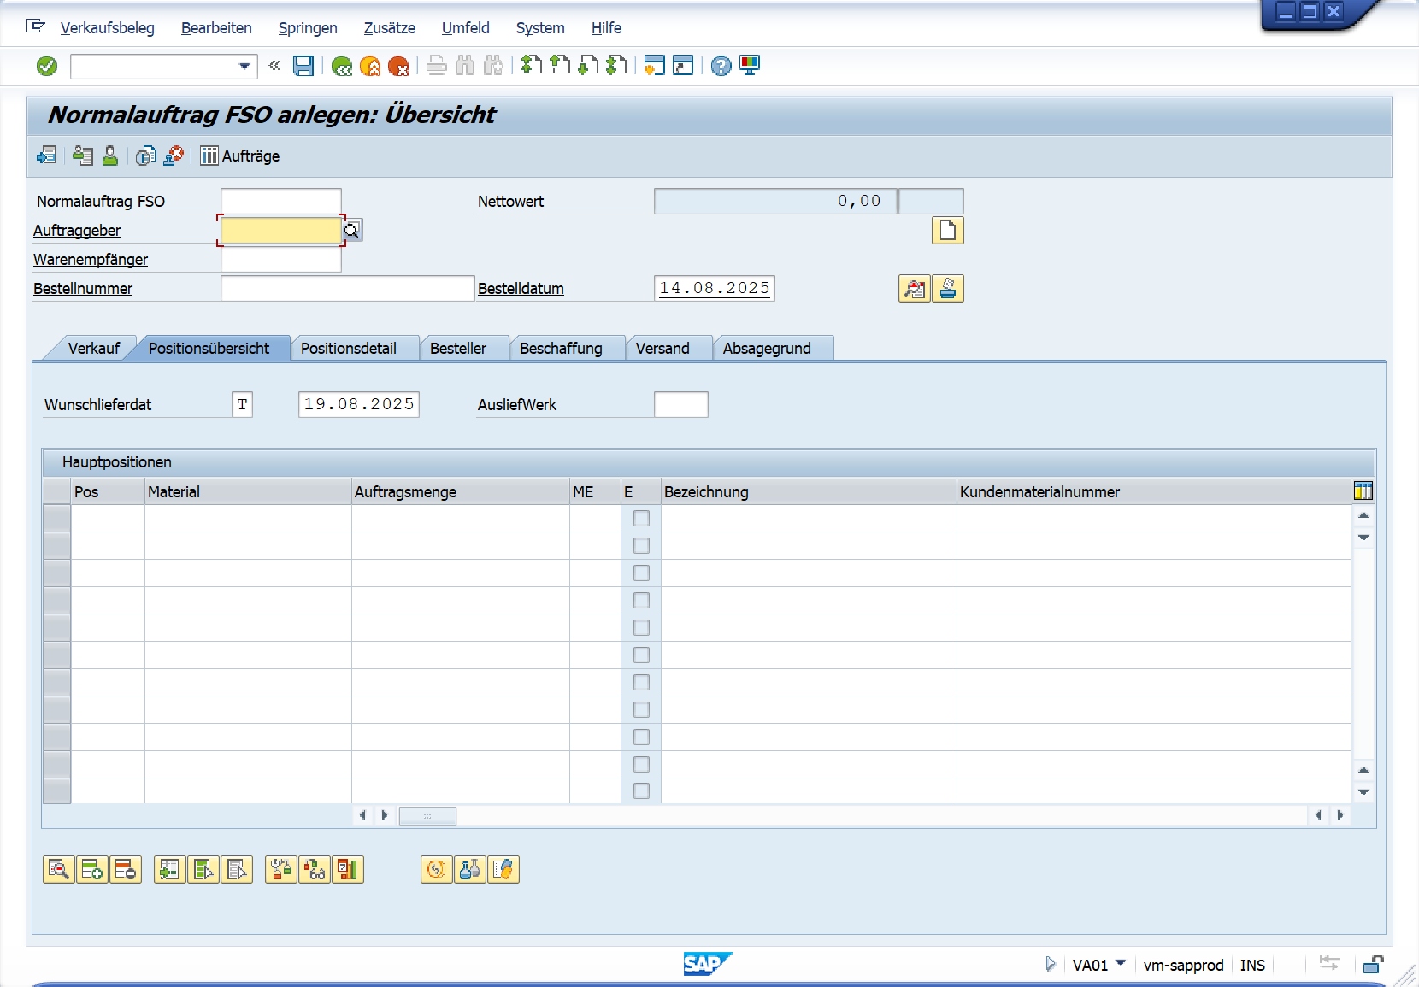The width and height of the screenshot is (1419, 987).
Task: Click the horizontal scrollbar thumb in table
Action: [427, 816]
